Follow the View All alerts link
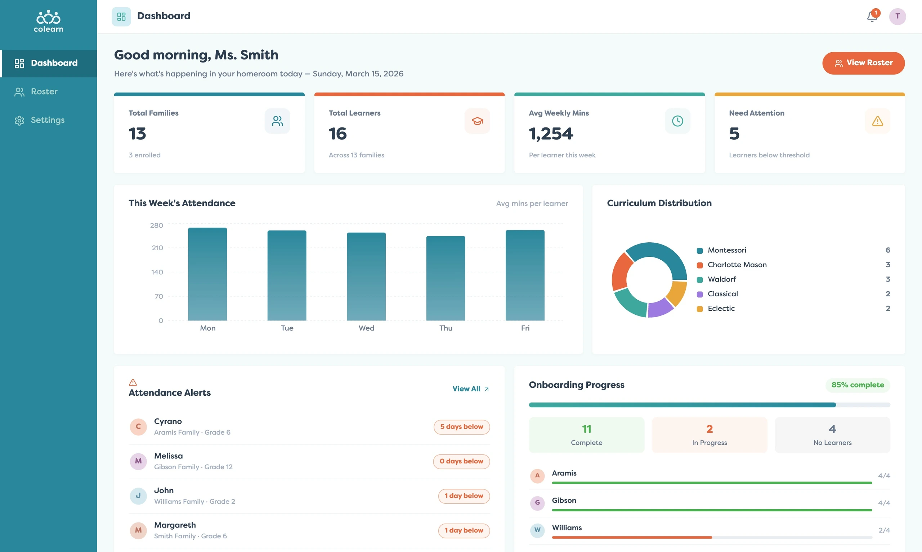The height and width of the screenshot is (552, 922). [470, 389]
